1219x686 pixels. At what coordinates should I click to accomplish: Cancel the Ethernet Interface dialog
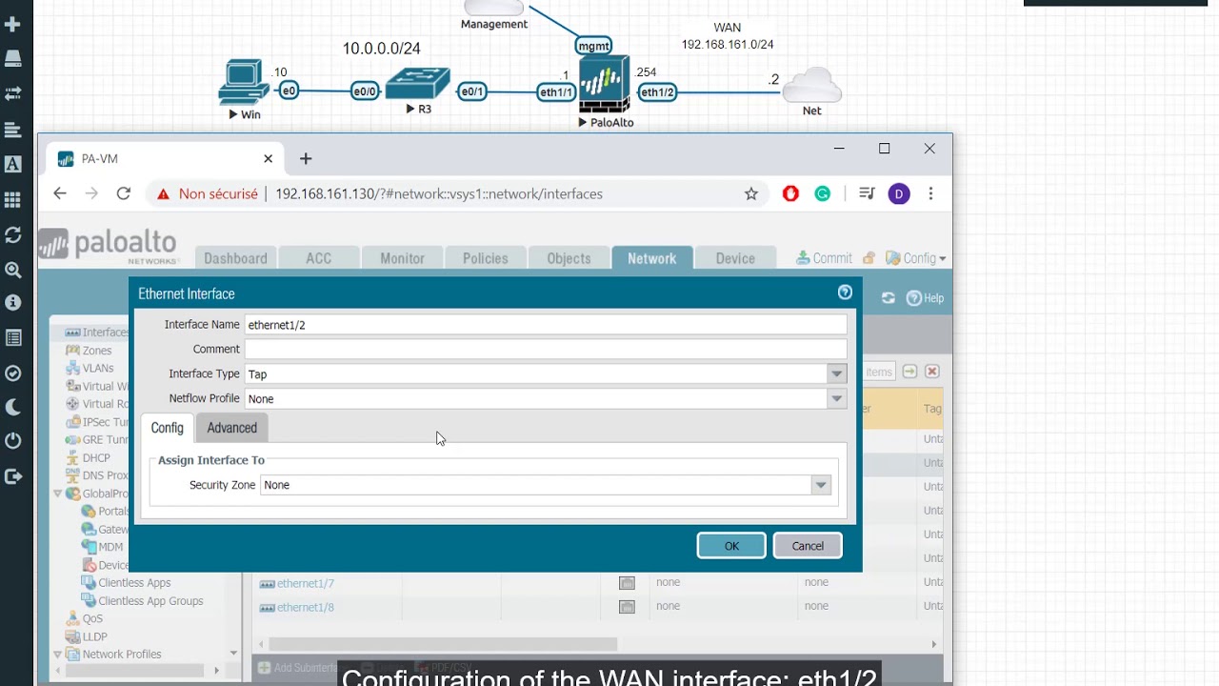(x=808, y=546)
